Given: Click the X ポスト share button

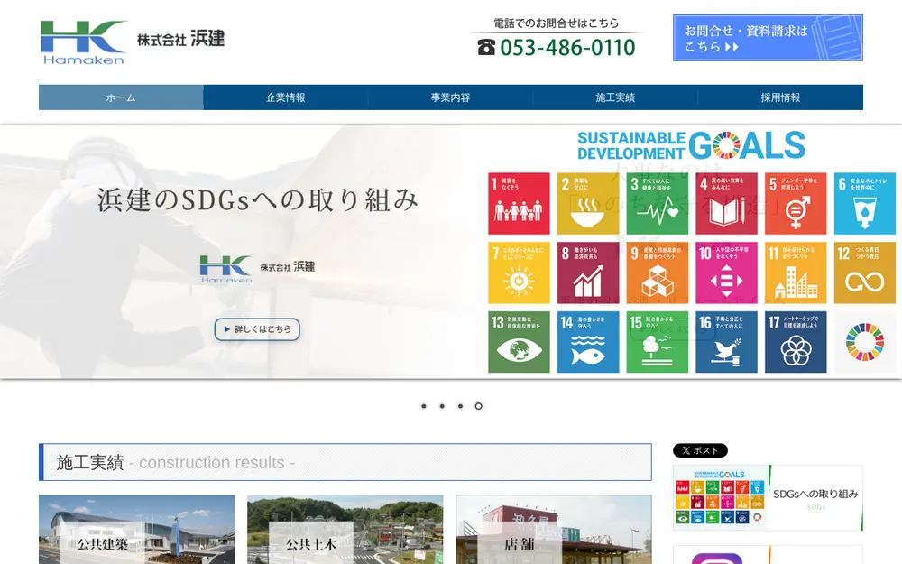Looking at the screenshot, I should (x=700, y=450).
